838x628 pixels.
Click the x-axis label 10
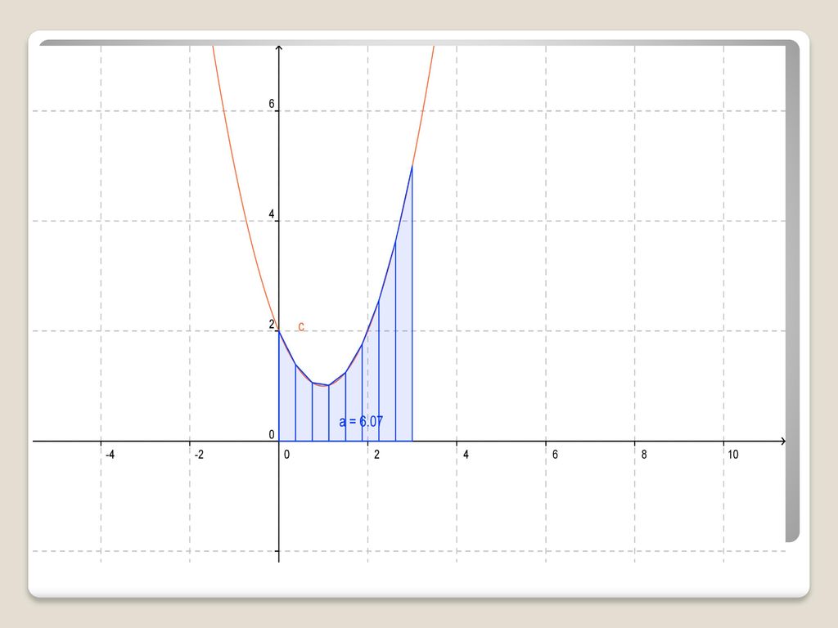tap(732, 455)
